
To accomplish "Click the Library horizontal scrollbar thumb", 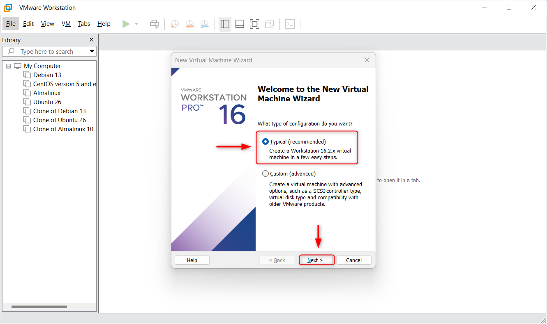I will [39, 307].
